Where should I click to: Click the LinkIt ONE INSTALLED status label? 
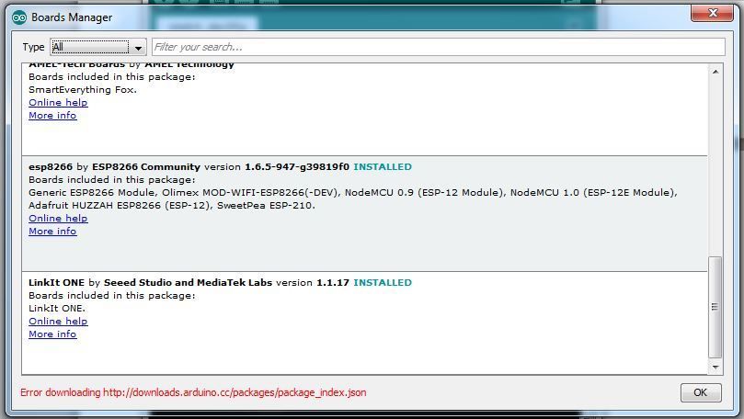(x=383, y=282)
